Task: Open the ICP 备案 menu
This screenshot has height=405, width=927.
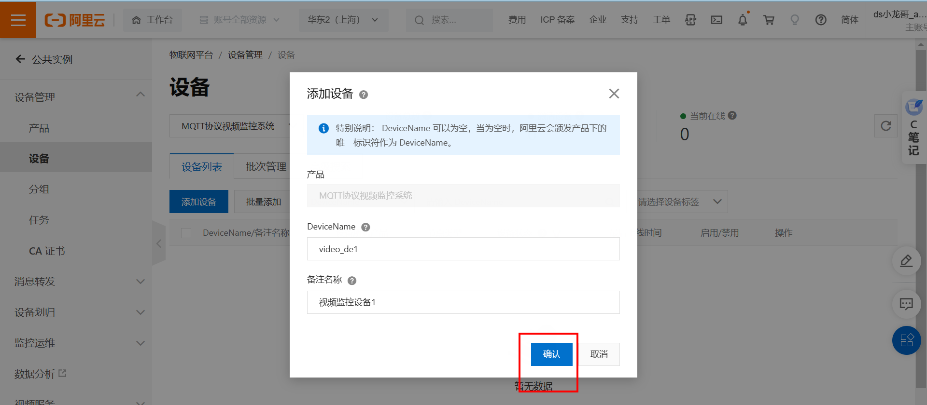Action: click(558, 20)
